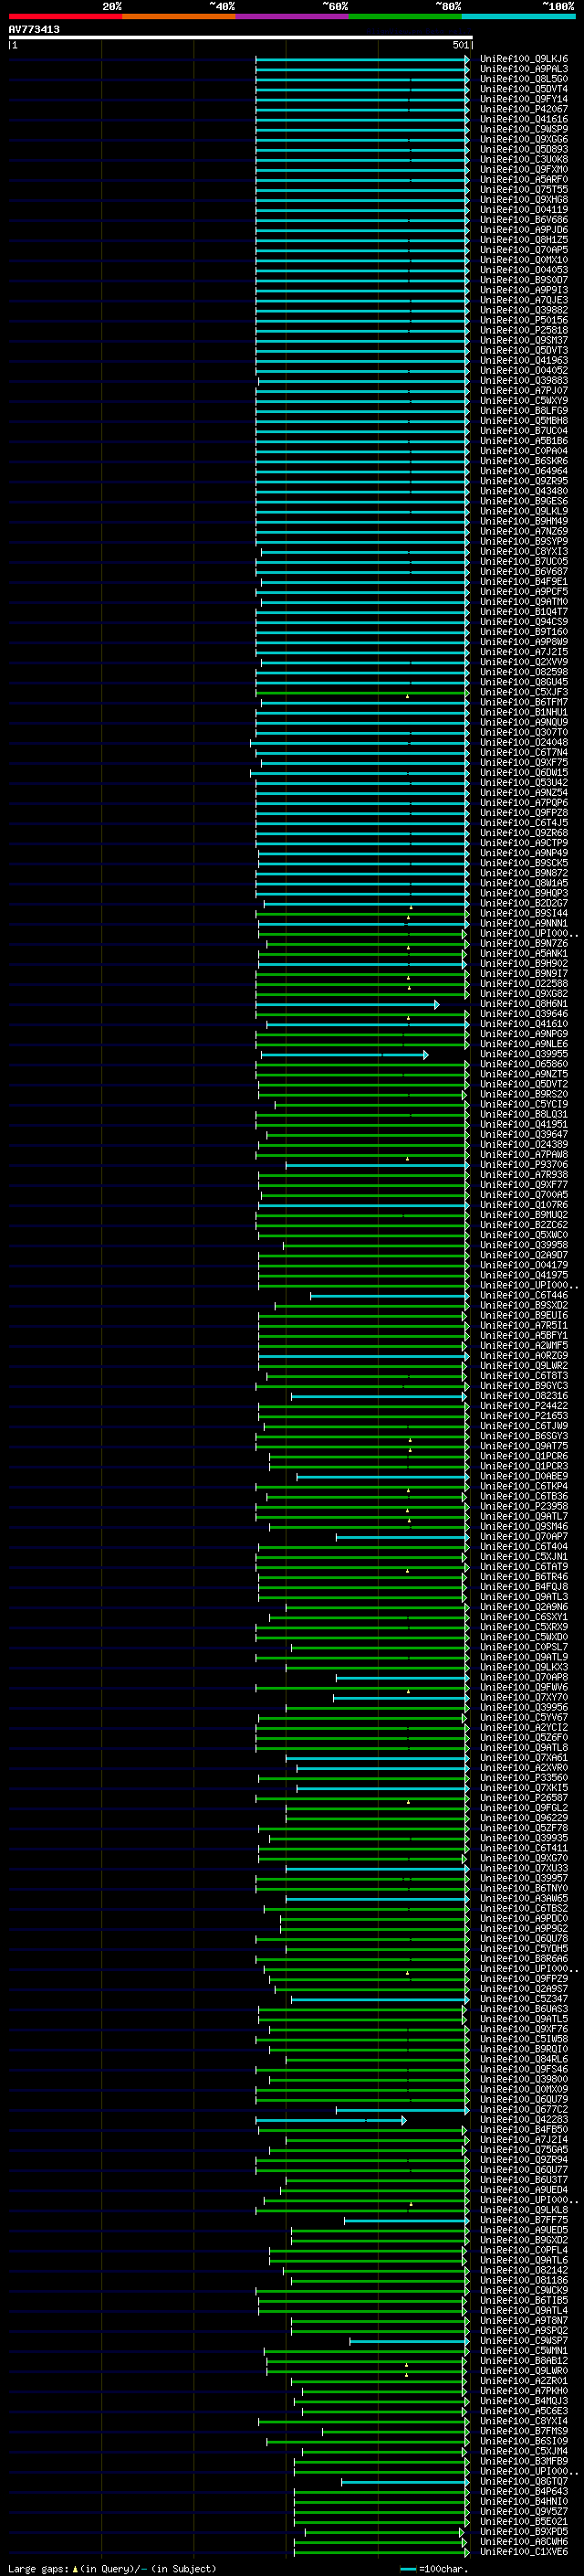Open hit UniRef100_Q8L5G0

tap(524, 79)
